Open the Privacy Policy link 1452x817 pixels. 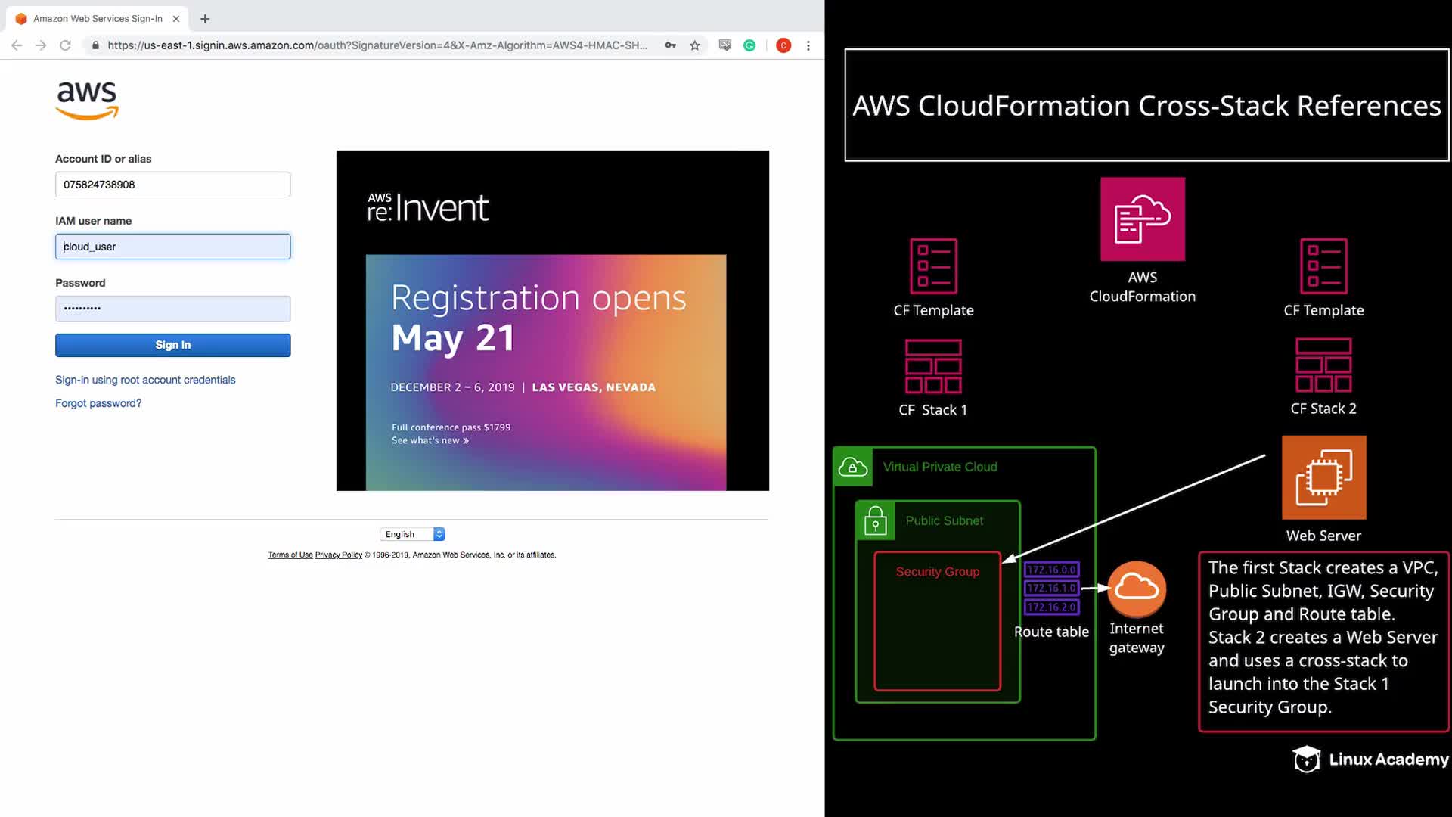[x=338, y=555]
